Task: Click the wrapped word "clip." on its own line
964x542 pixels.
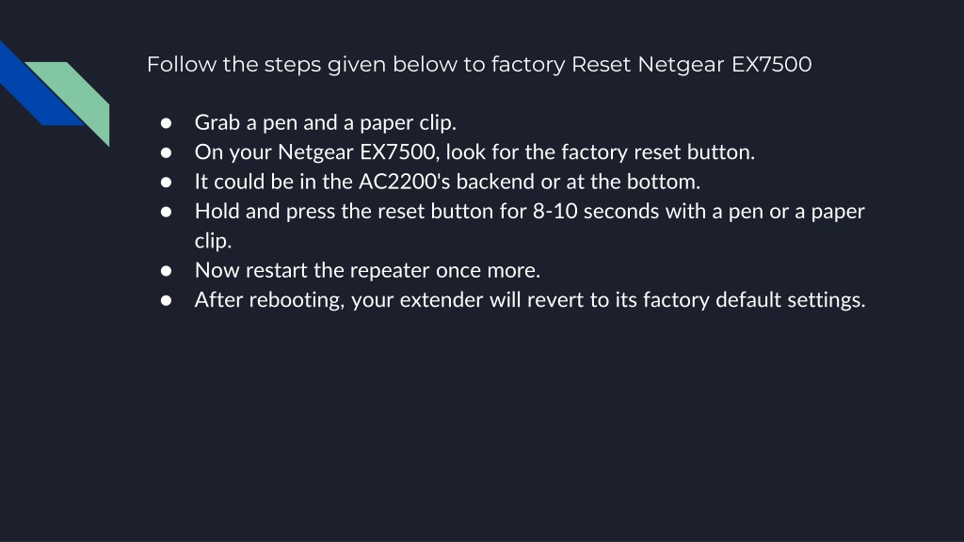Action: [x=214, y=240]
